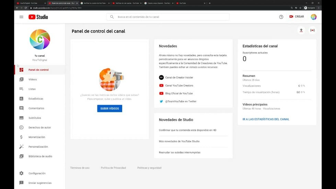336x189 pixels.
Task: Click the browser address bar URL
Action: (x=57, y=8)
